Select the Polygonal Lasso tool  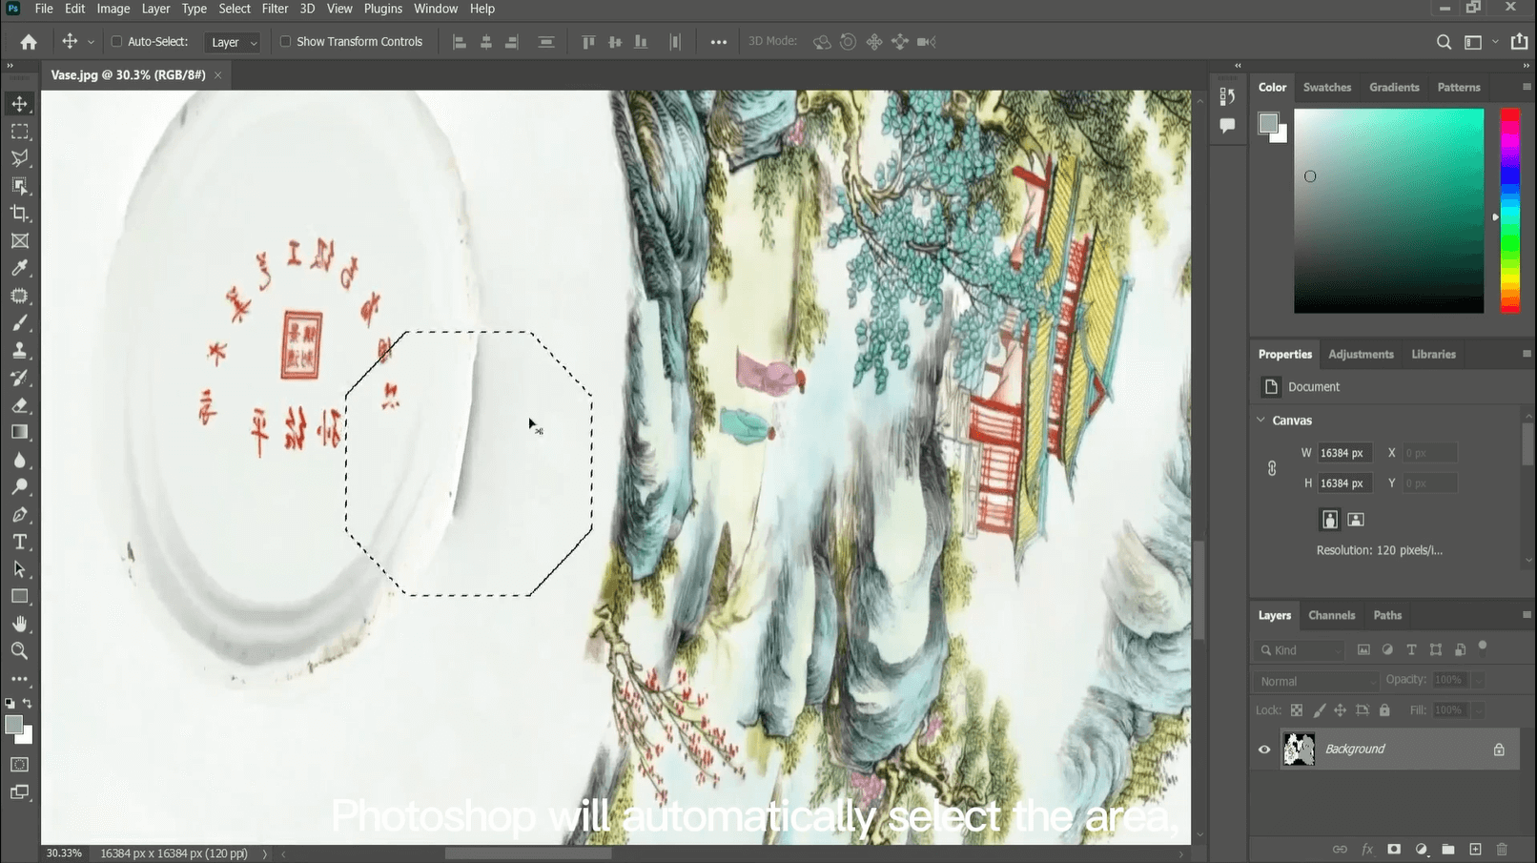tap(19, 158)
